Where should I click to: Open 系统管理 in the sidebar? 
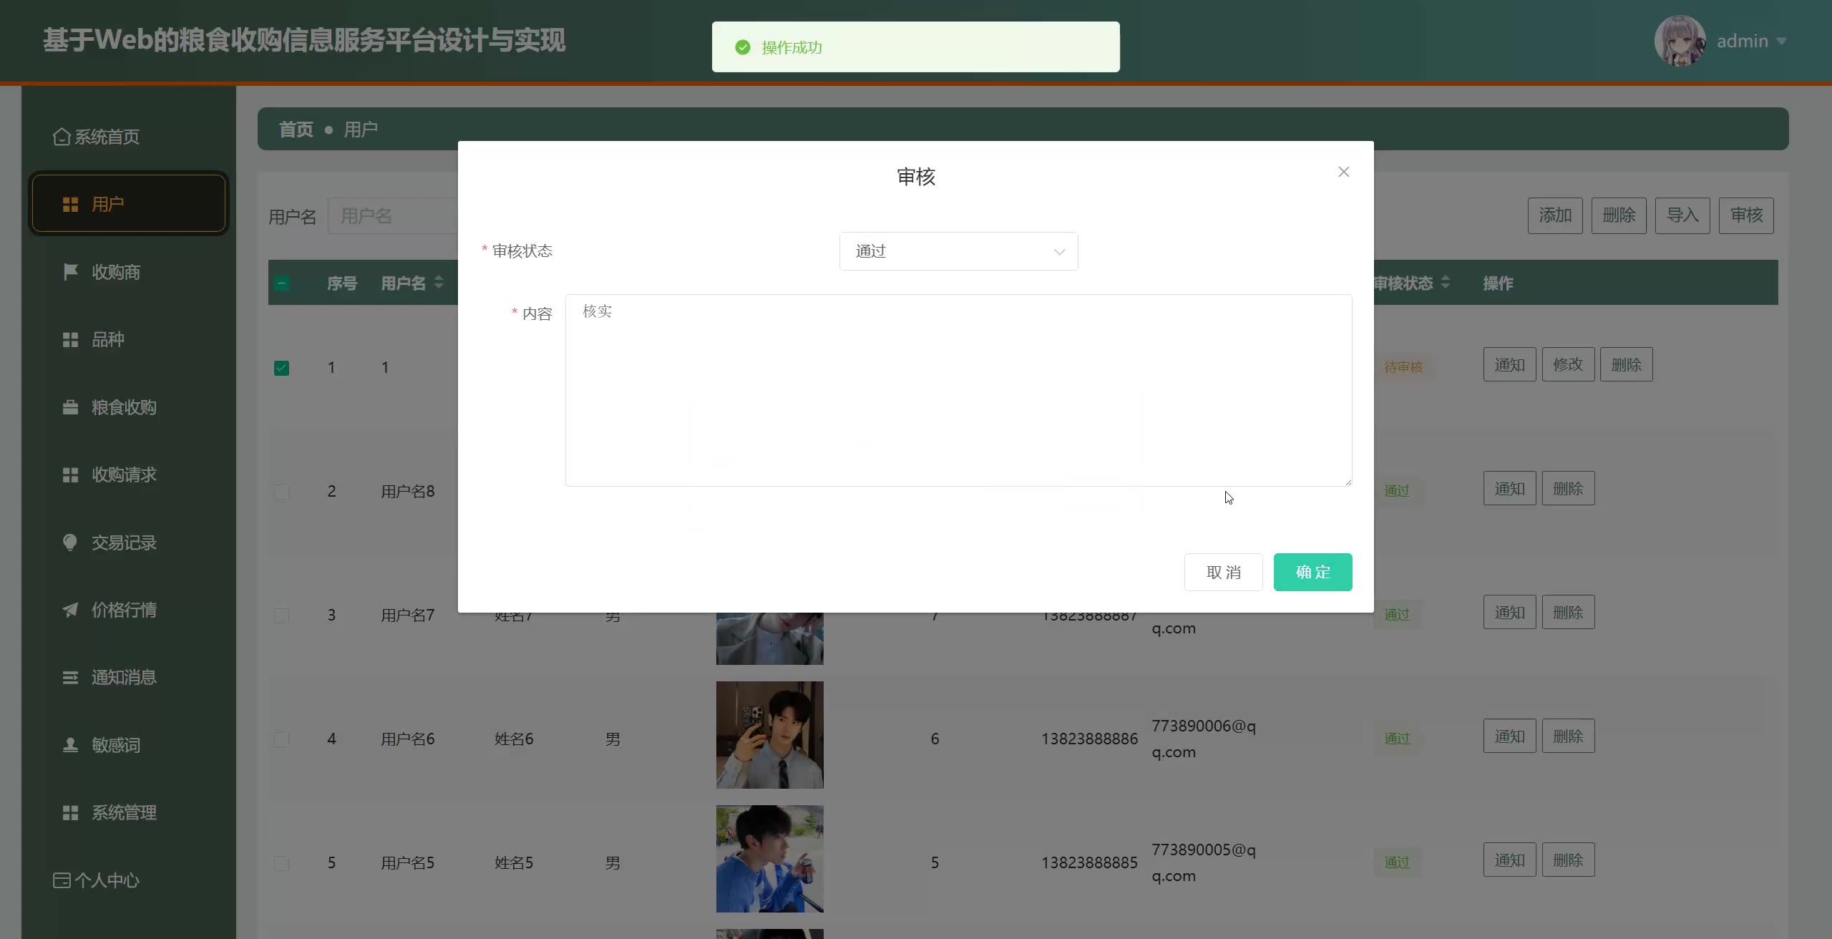(123, 812)
